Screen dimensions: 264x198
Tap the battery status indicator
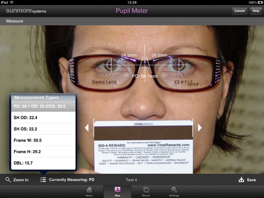tap(260, 2)
